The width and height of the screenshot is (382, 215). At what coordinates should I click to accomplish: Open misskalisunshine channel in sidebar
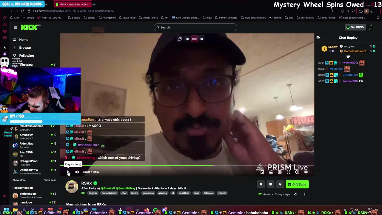[x=34, y=128]
